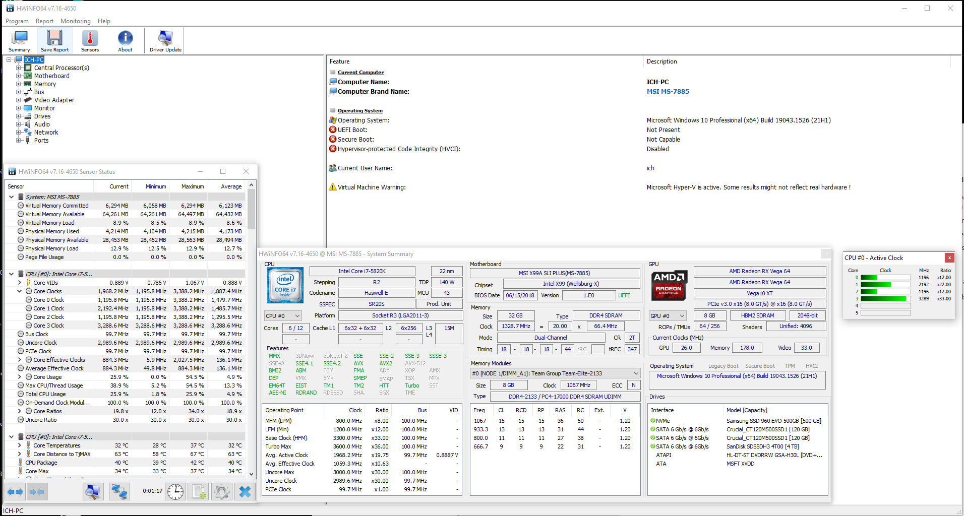The height and width of the screenshot is (516, 964).
Task: Open sensor settings gear button
Action: coord(221,491)
